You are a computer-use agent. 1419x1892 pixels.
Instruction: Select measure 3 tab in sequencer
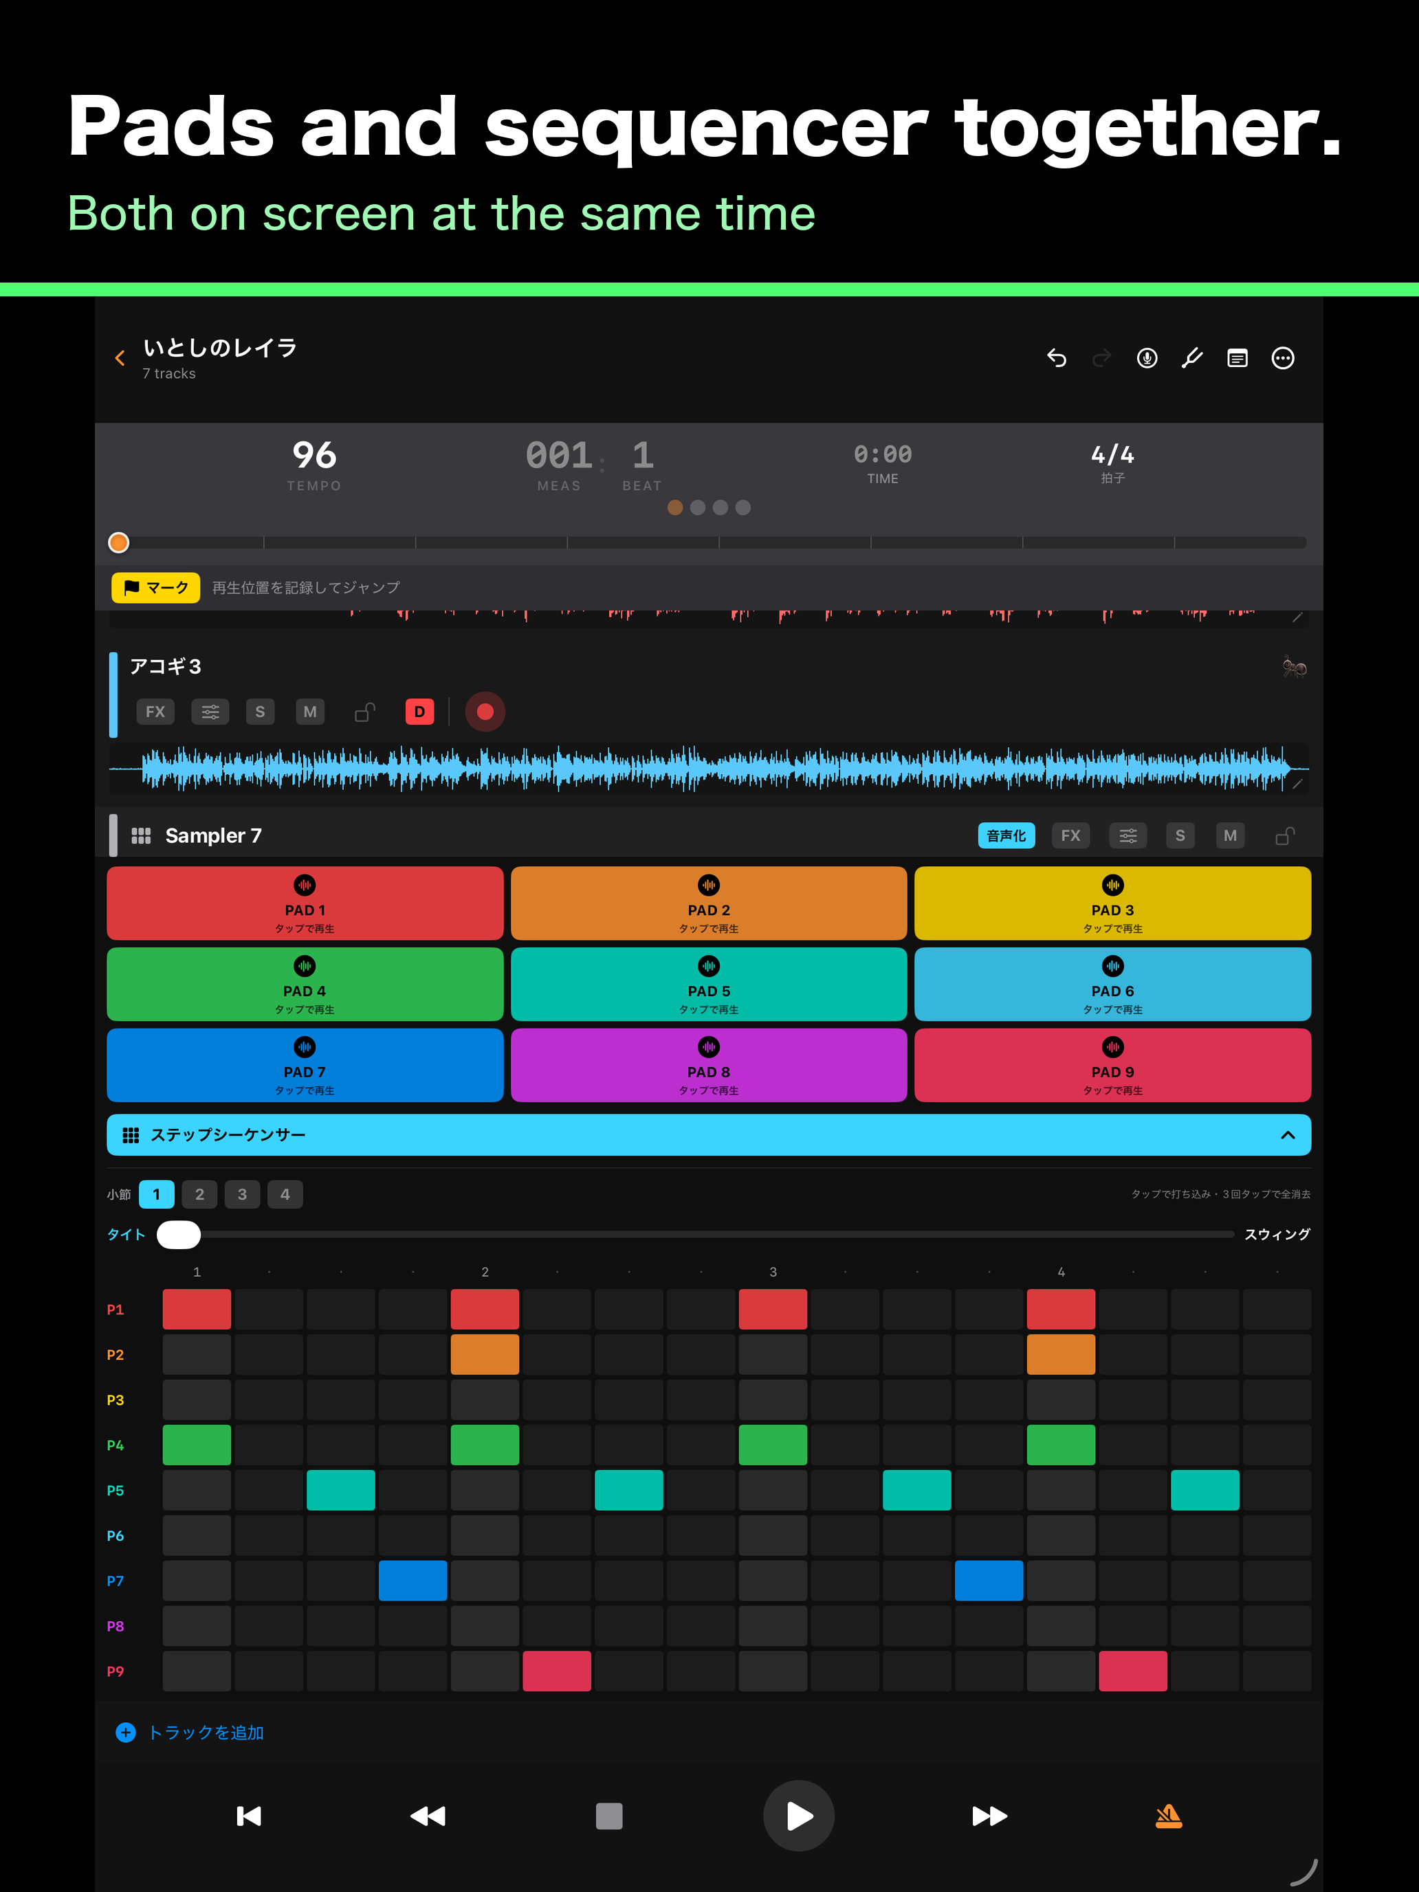tap(242, 1194)
